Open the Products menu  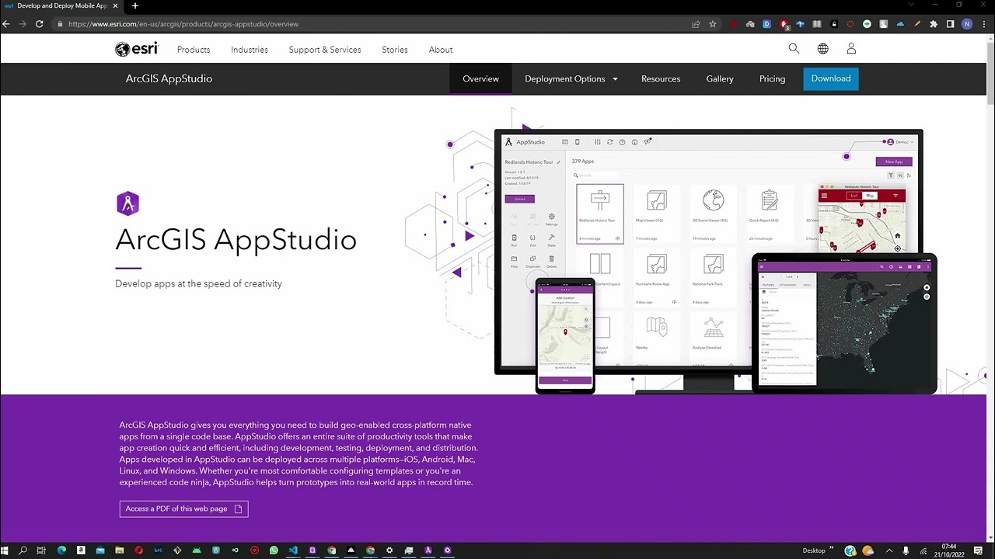click(194, 50)
